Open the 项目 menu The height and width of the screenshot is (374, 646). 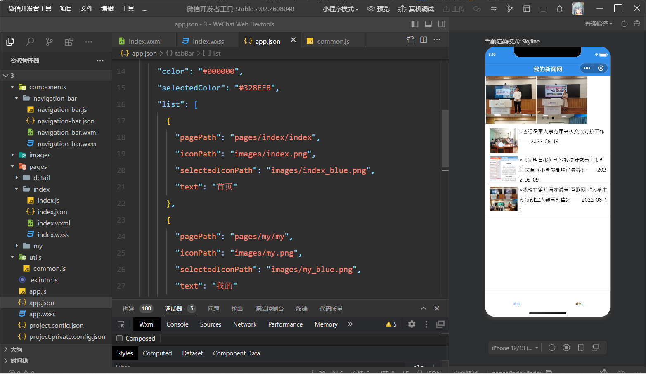(x=66, y=9)
